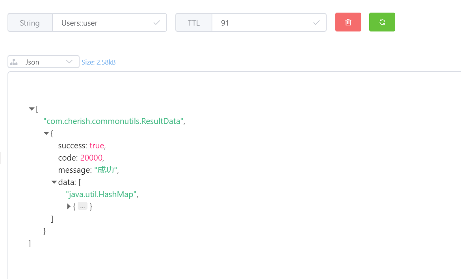Click the TTL label

click(193, 23)
